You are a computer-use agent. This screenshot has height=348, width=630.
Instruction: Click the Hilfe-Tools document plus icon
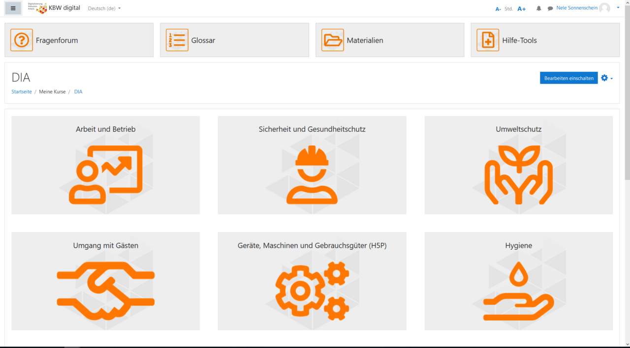coord(487,40)
